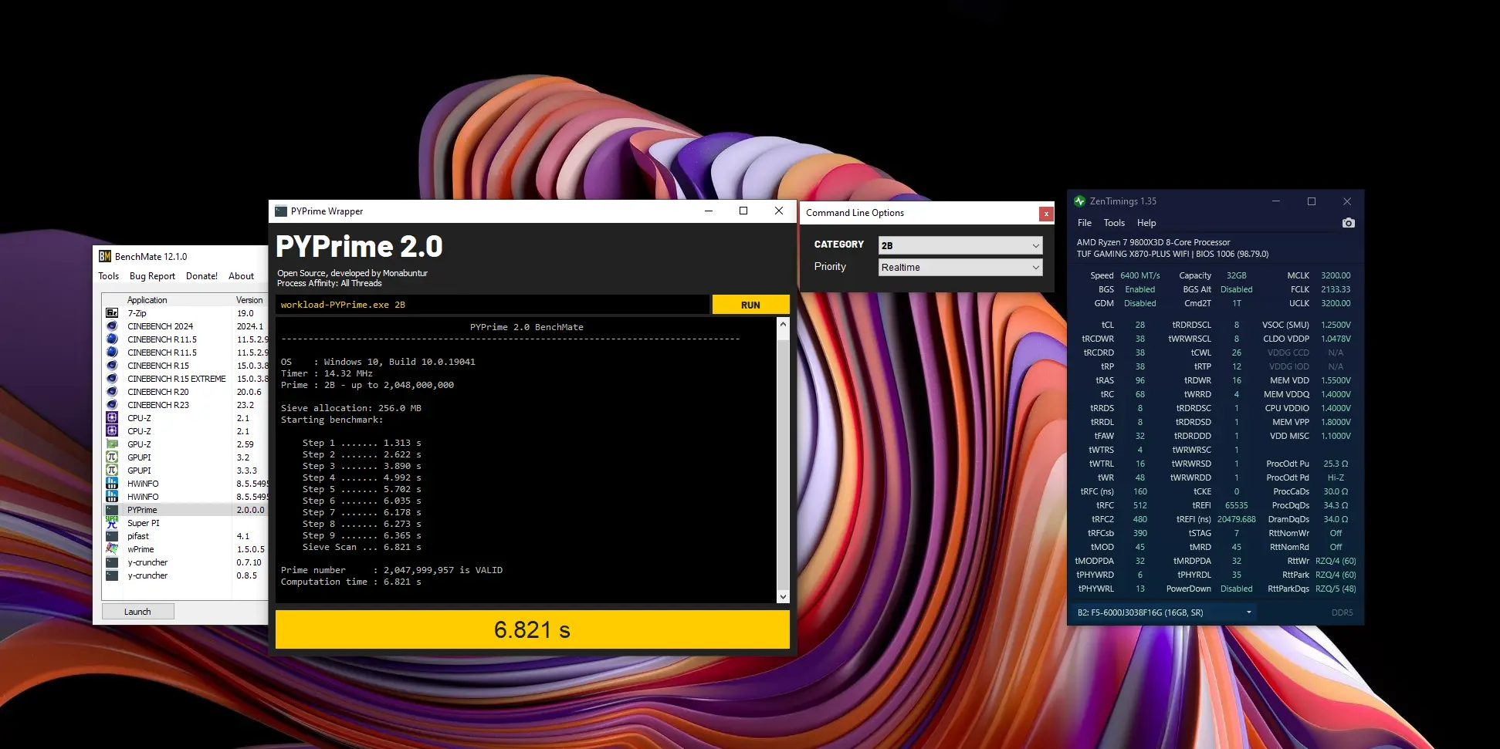Click the '65535' tREFI value in ZenTimings

(x=1237, y=505)
